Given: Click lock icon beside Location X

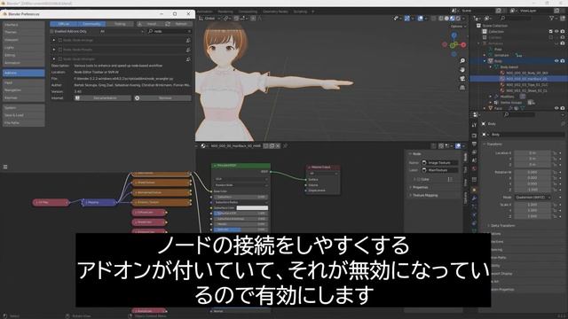Looking at the screenshot, I should coord(555,153).
